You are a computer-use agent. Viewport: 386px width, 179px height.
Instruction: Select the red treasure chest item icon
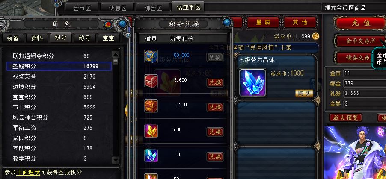coord(151,81)
